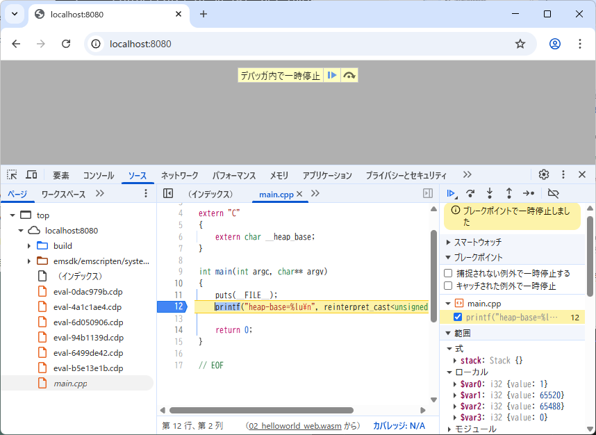View site information icon
This screenshot has width=596, height=435.
(96, 44)
